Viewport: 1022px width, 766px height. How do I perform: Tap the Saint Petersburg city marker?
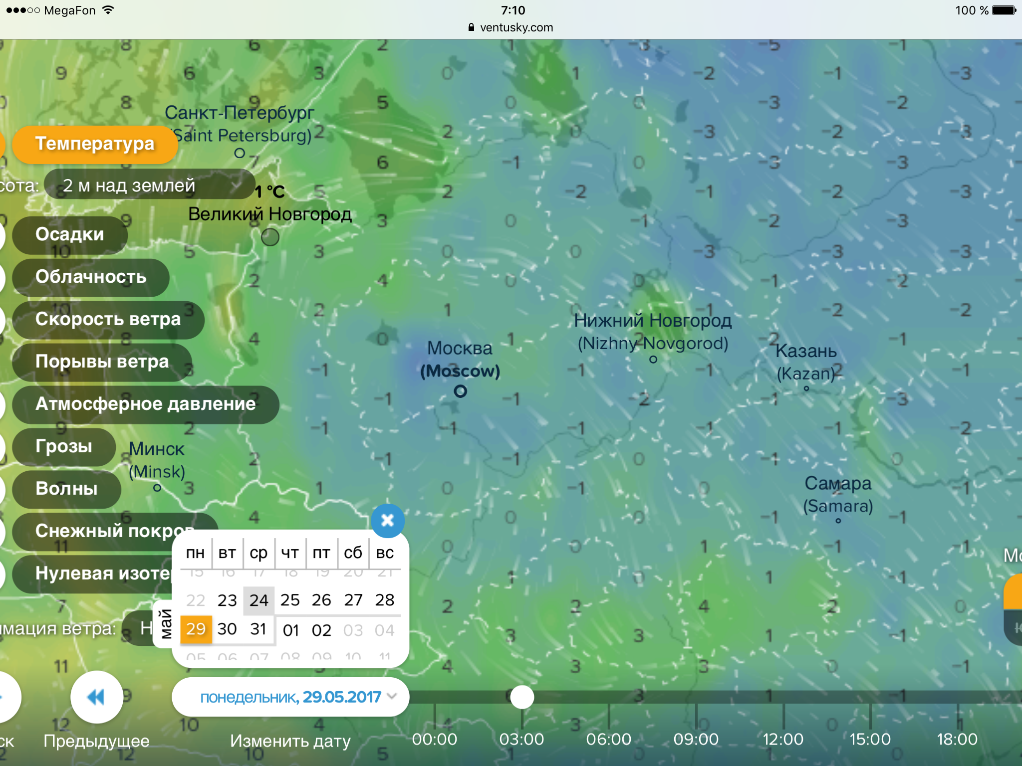(x=240, y=153)
